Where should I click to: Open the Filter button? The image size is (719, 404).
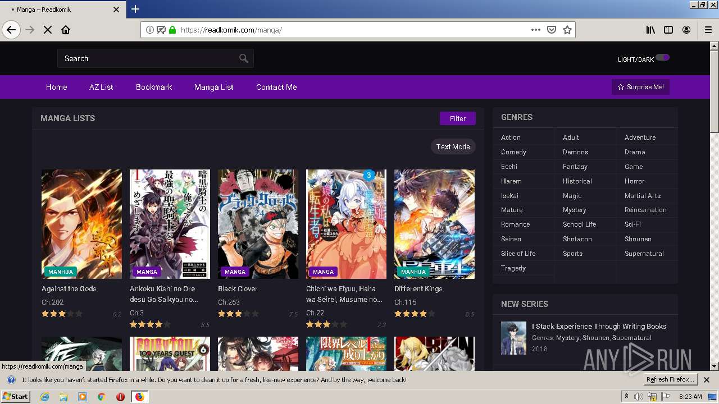pos(458,118)
